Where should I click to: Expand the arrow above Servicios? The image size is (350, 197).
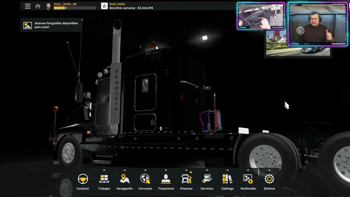tap(207, 170)
